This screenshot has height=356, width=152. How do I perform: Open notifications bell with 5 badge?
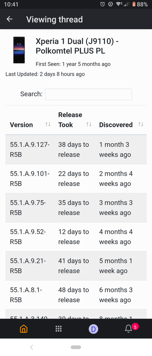pyautogui.click(x=128, y=329)
